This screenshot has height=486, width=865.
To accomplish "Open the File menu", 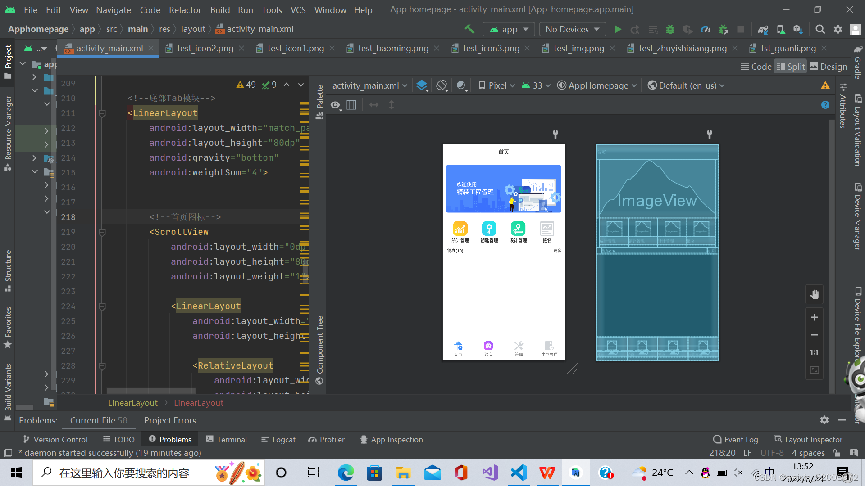I will (30, 9).
